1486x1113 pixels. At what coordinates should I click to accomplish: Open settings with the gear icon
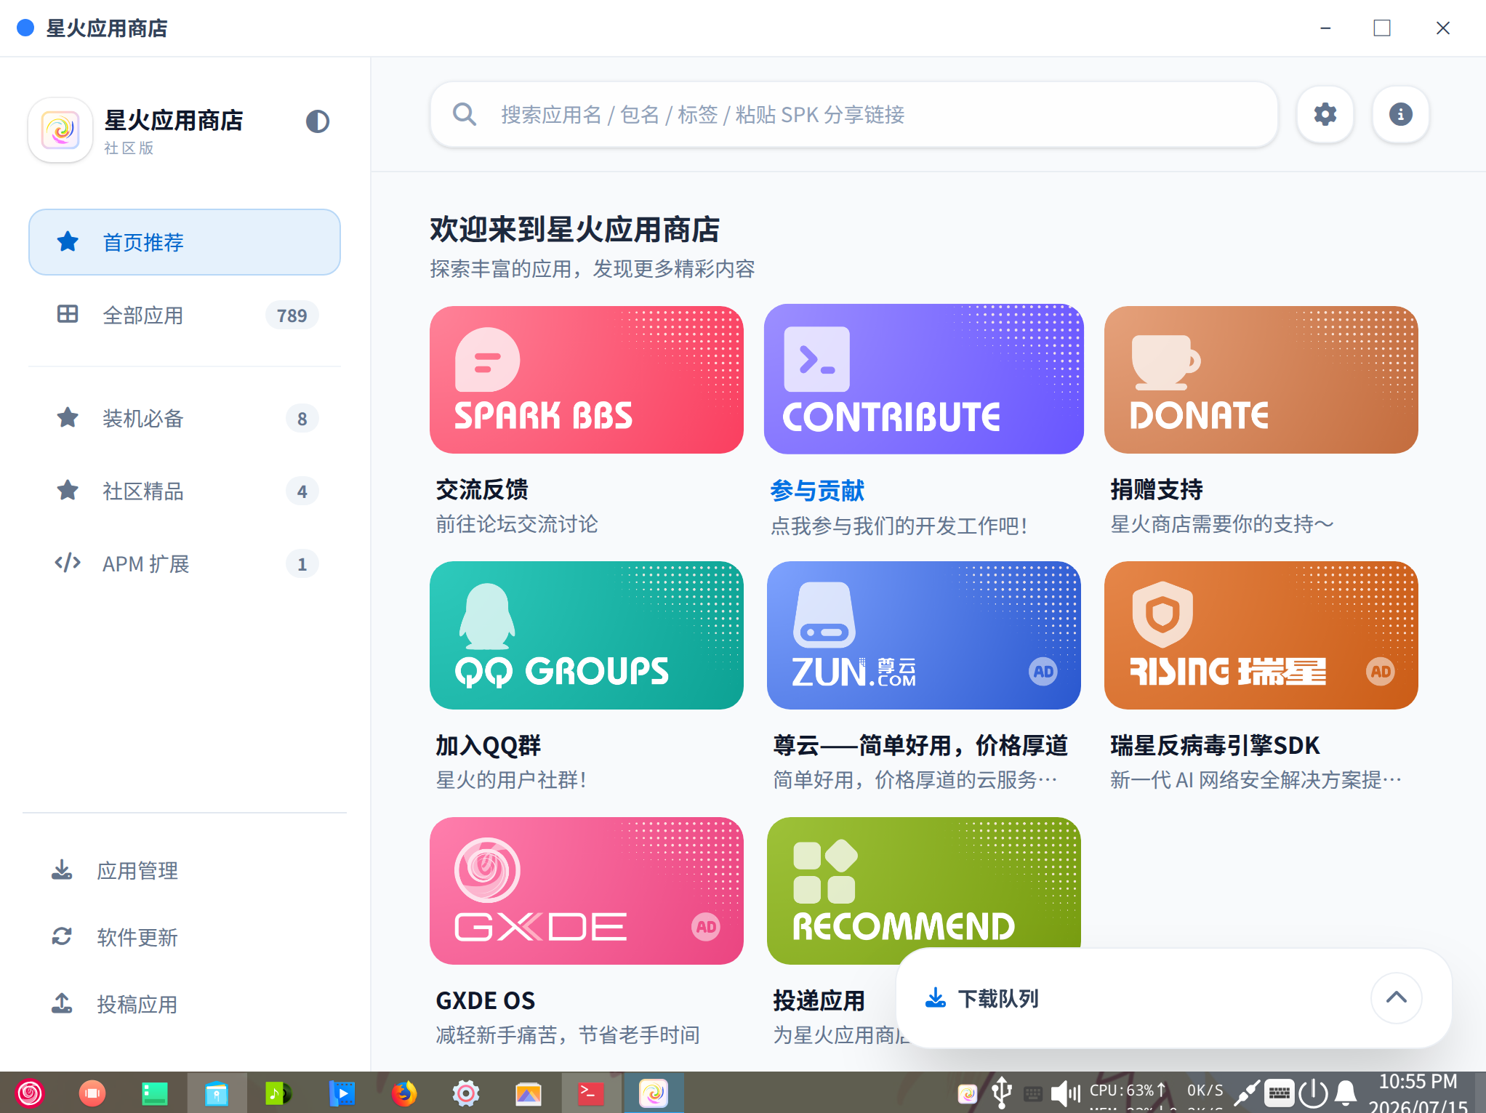[1325, 114]
